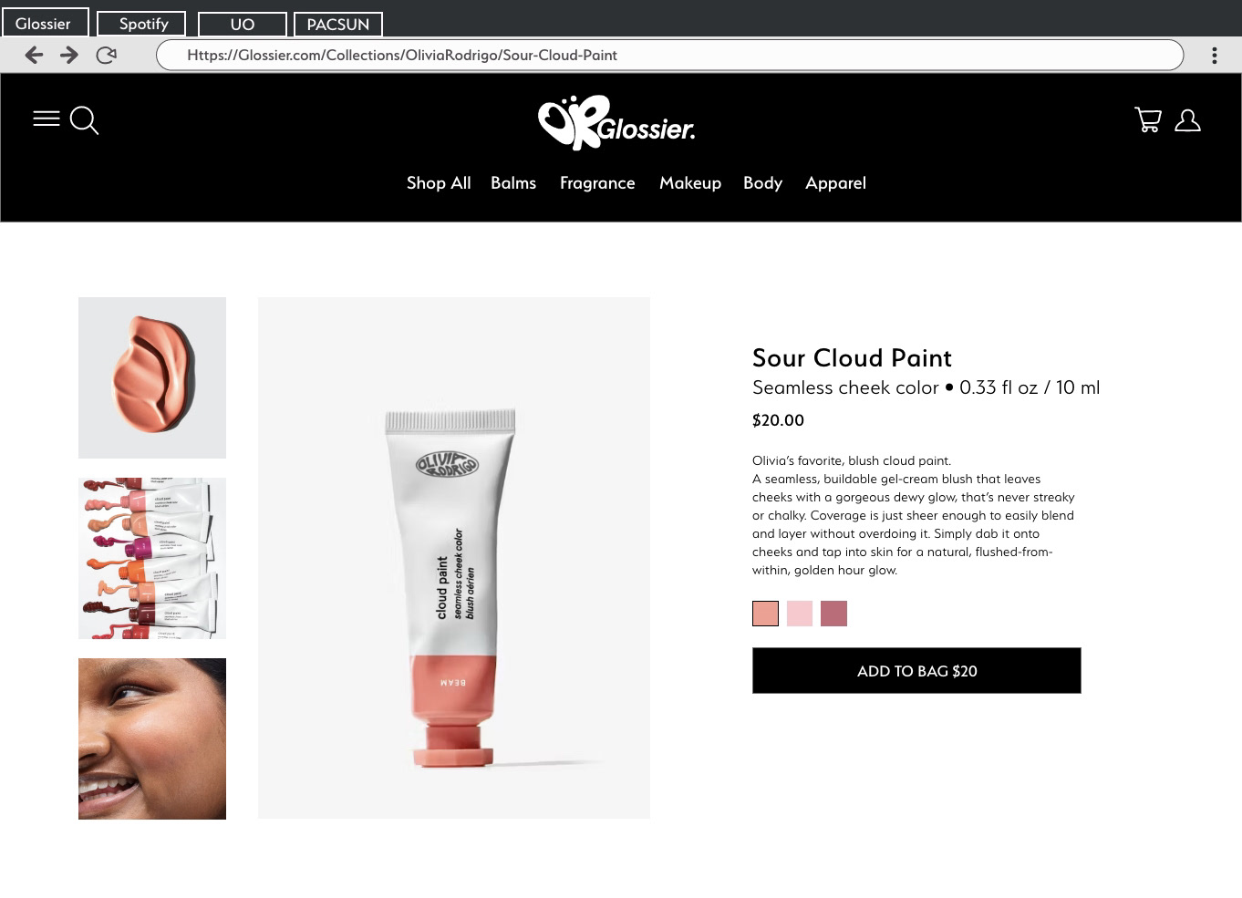This screenshot has width=1242, height=898.
Task: Select Shop All in navigation
Action: pos(439,182)
